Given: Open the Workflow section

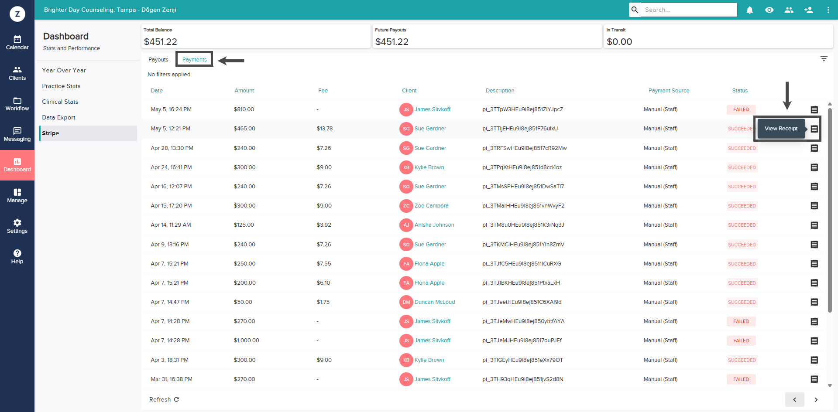Looking at the screenshot, I should tap(17, 104).
